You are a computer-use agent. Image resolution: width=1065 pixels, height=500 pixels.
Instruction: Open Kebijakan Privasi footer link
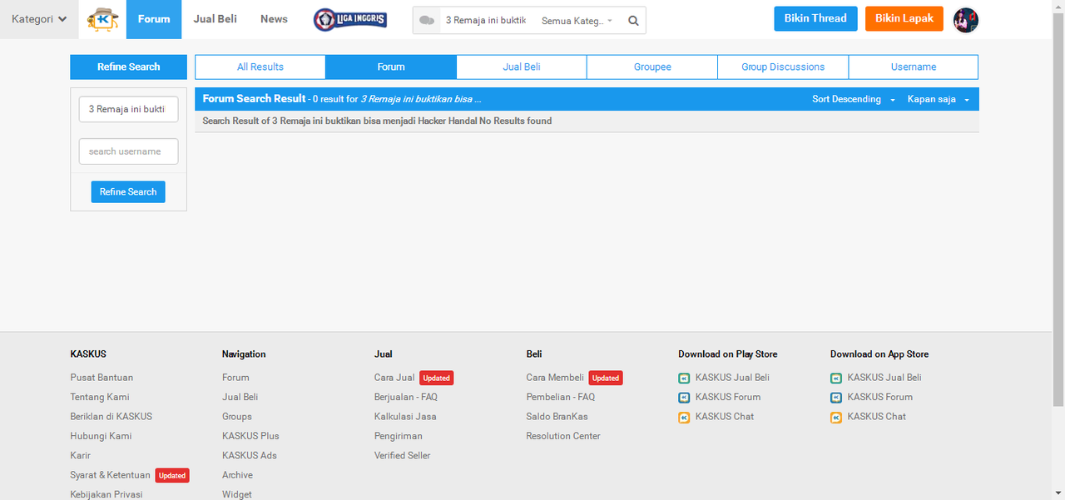(x=106, y=495)
